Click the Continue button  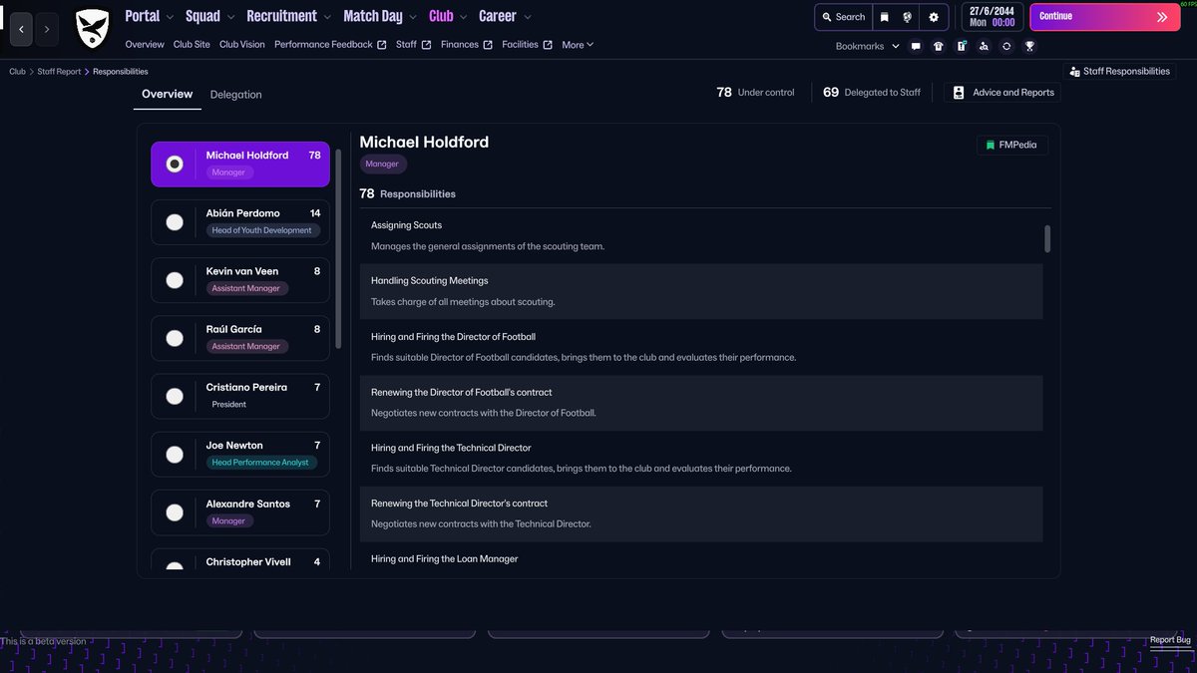tap(1104, 17)
